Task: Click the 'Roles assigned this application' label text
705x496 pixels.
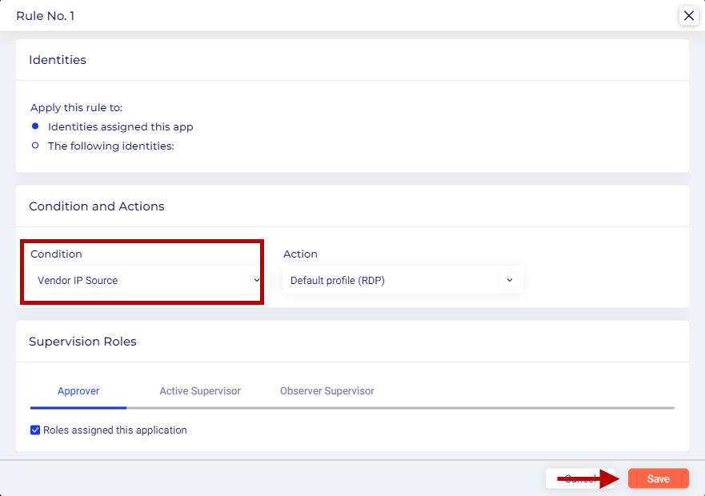Action: click(115, 430)
